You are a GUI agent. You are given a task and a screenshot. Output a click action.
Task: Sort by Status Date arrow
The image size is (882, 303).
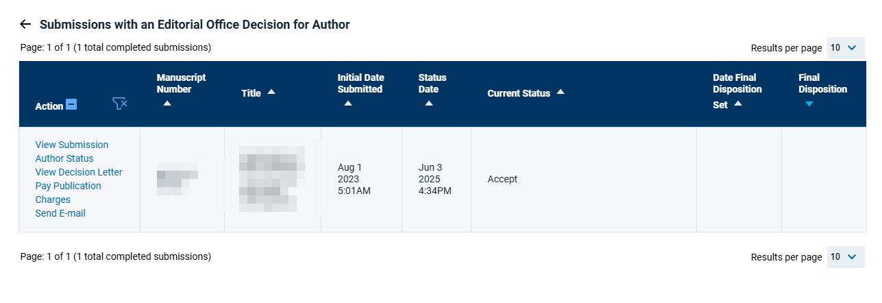coord(428,104)
